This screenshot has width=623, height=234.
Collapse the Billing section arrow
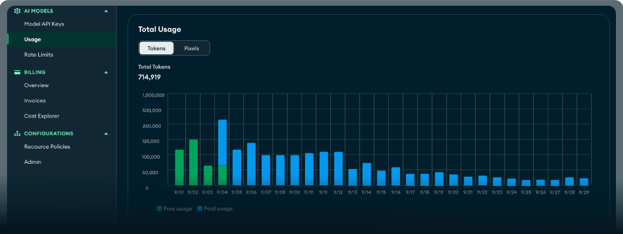click(106, 73)
